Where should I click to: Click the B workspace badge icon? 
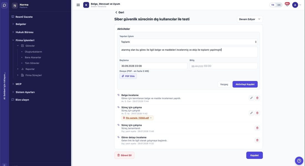pyautogui.click(x=86, y=5)
